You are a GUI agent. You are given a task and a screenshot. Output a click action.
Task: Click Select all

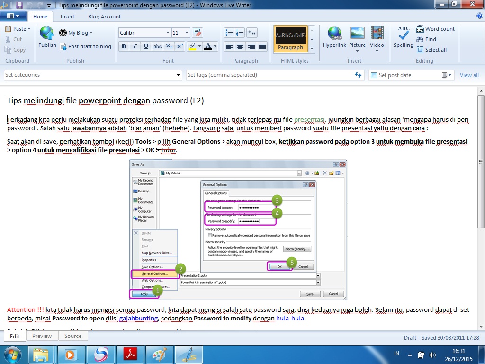coord(431,50)
